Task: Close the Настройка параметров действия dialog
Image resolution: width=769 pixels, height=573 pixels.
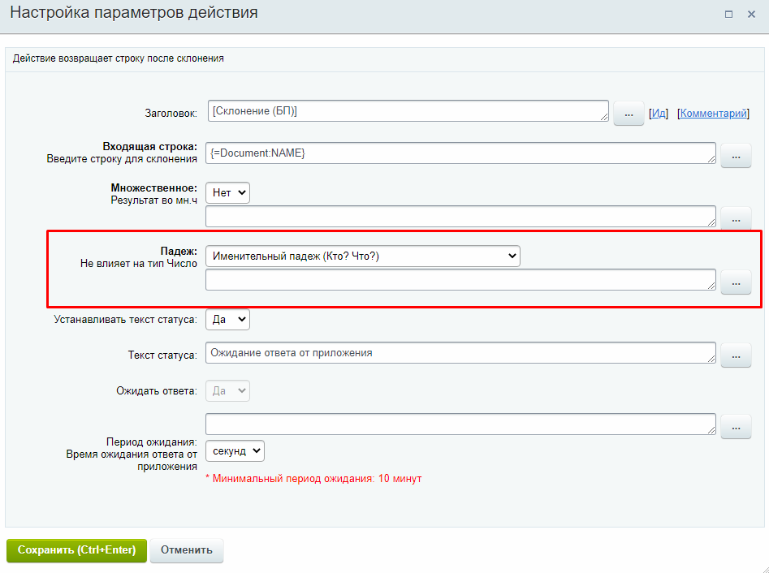Action: pyautogui.click(x=752, y=15)
